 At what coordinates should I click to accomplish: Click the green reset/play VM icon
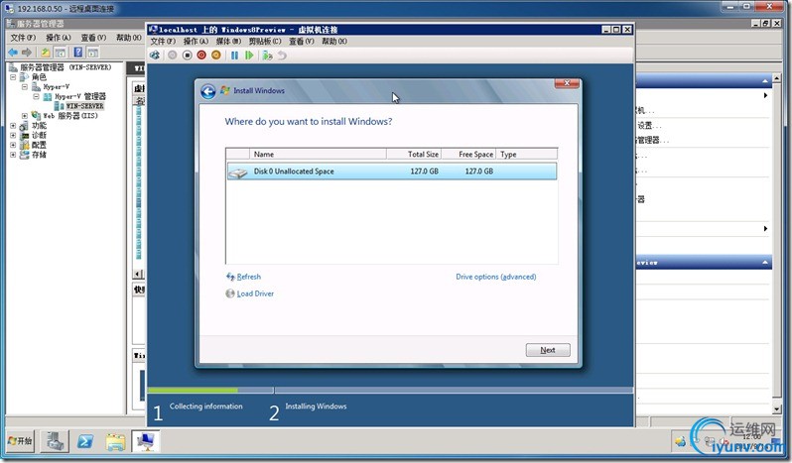pos(249,55)
